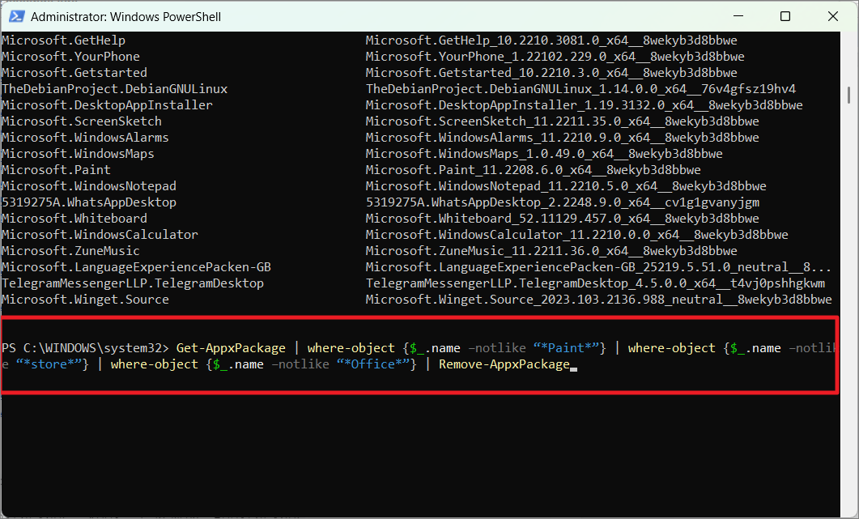This screenshot has height=519, width=859.
Task: Click the vertical scrollbar thumb
Action: pos(848,94)
